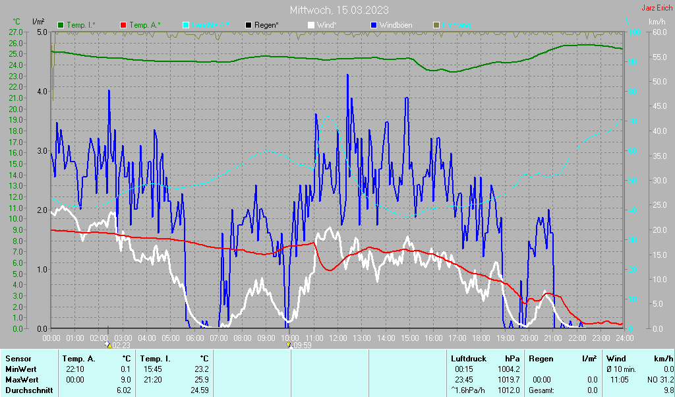Select the olive legend color square
This screenshot has width=675, height=397.
pyautogui.click(x=436, y=25)
